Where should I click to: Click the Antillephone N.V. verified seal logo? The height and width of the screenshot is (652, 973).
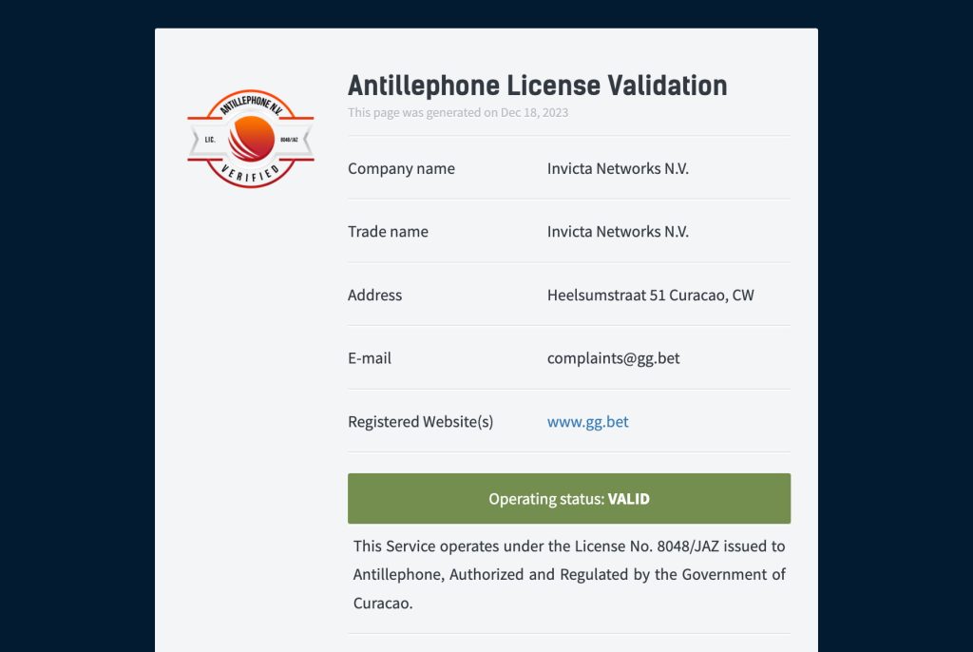click(x=251, y=139)
